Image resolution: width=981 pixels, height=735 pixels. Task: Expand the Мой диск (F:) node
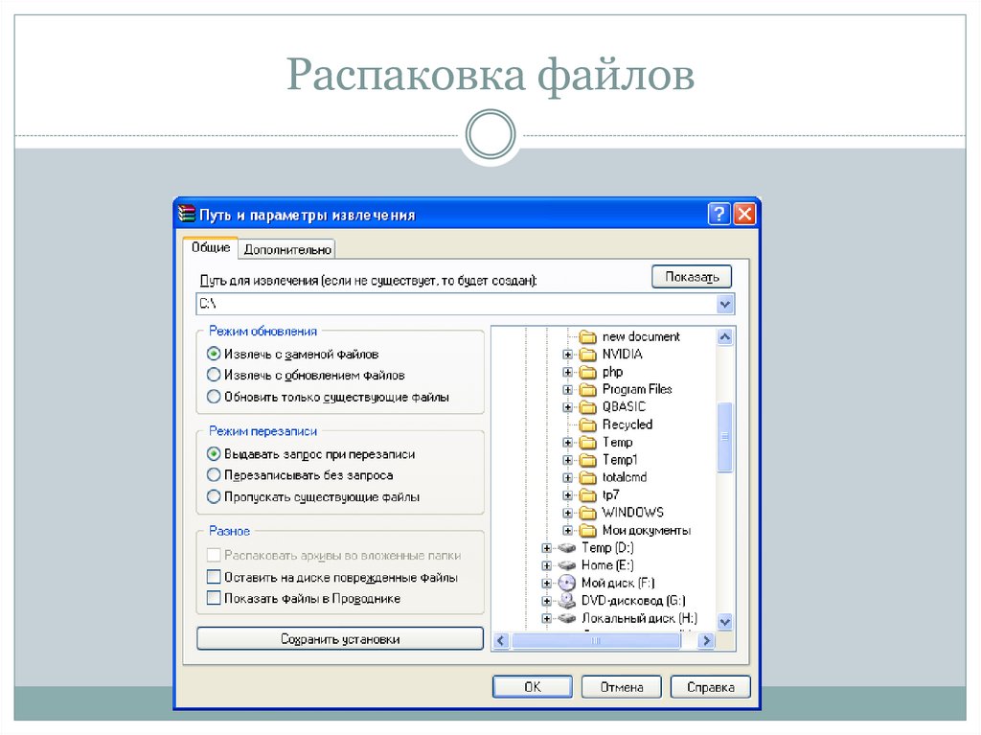coord(546,583)
